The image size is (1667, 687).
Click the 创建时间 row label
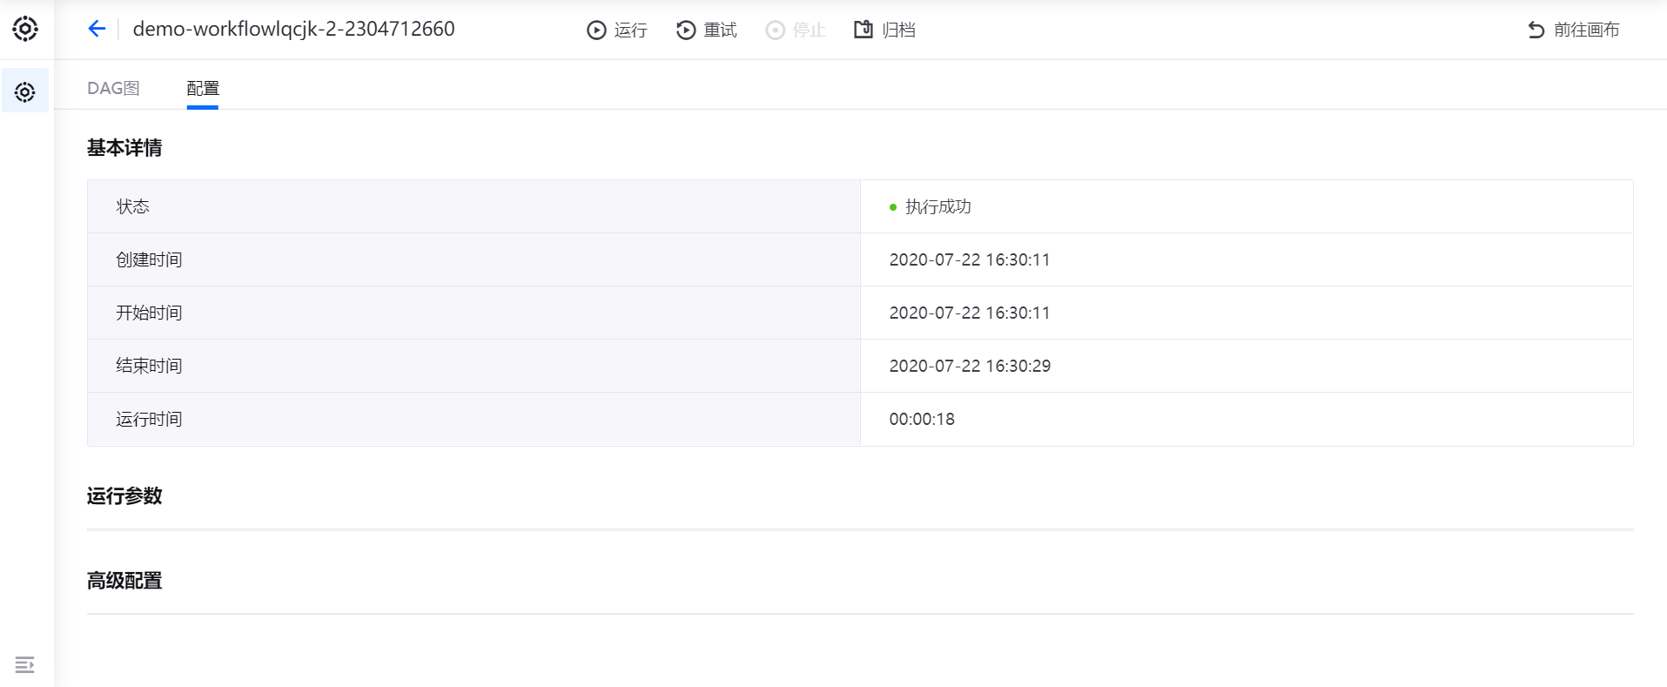click(149, 259)
